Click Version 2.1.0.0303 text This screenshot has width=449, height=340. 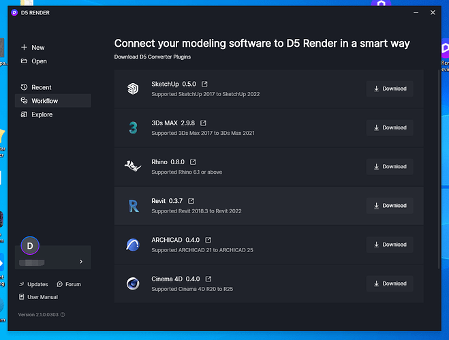pyautogui.click(x=38, y=315)
